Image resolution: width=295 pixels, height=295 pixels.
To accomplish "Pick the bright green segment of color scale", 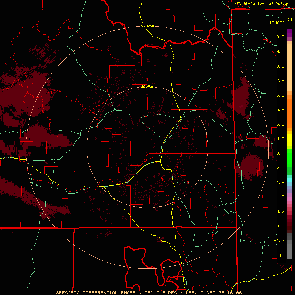I will tap(289, 158).
